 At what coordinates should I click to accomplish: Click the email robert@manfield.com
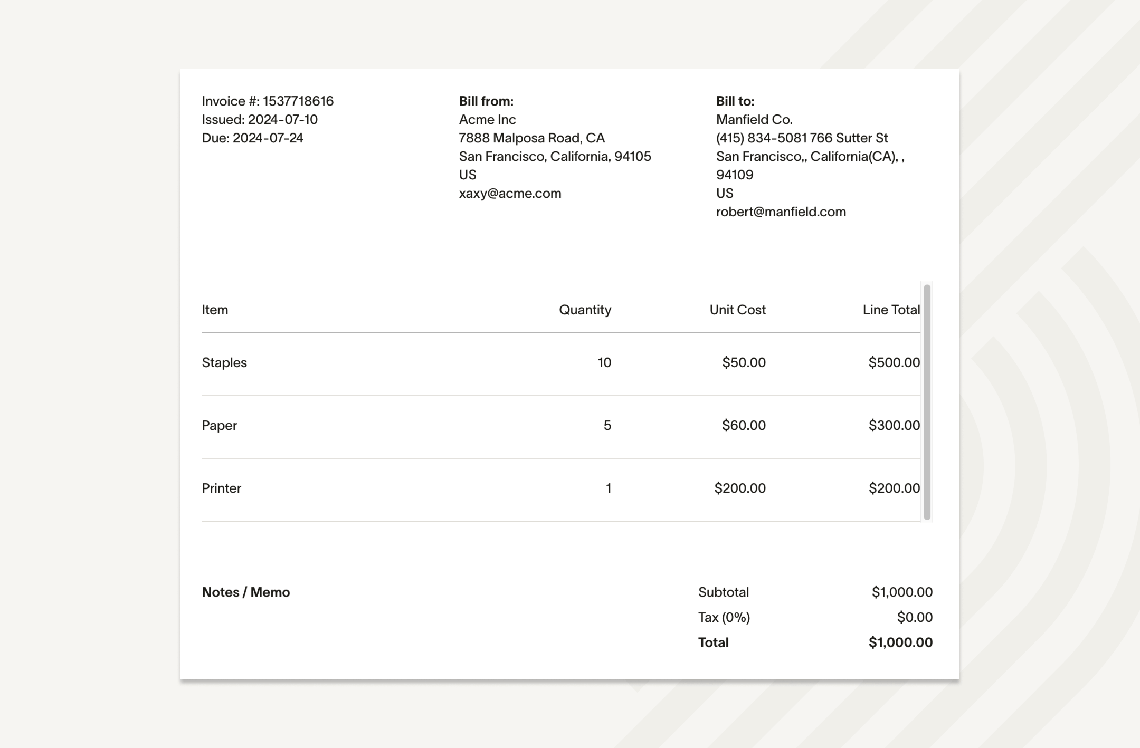781,212
